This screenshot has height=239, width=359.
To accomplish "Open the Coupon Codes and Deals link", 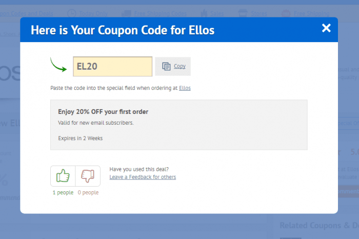I will pos(26,13).
